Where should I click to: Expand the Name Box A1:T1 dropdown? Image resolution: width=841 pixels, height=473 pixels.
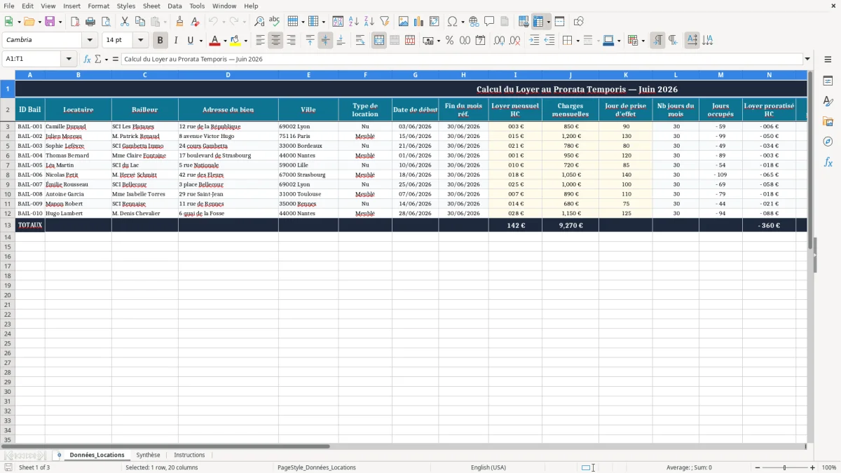click(x=69, y=59)
